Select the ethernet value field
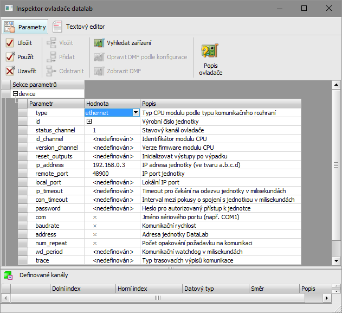342x313 pixels. [x=108, y=113]
